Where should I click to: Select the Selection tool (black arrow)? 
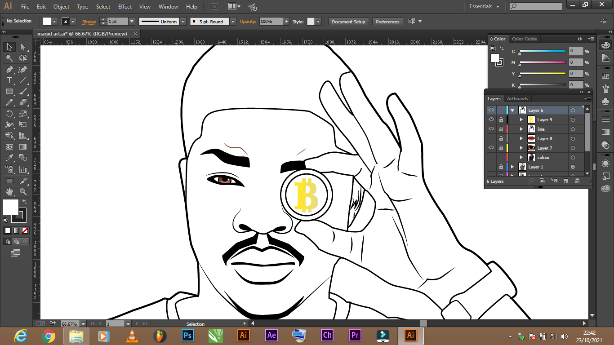click(x=9, y=47)
